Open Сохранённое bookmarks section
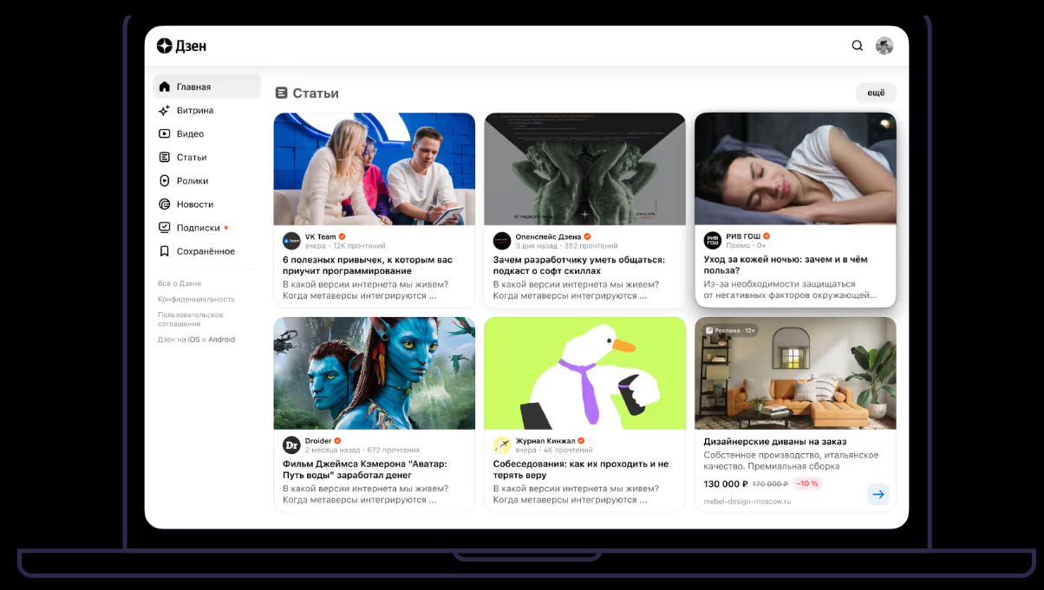 (205, 251)
